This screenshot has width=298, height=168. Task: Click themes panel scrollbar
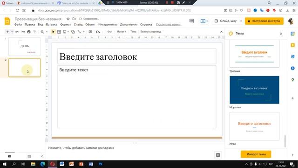tap(285, 141)
